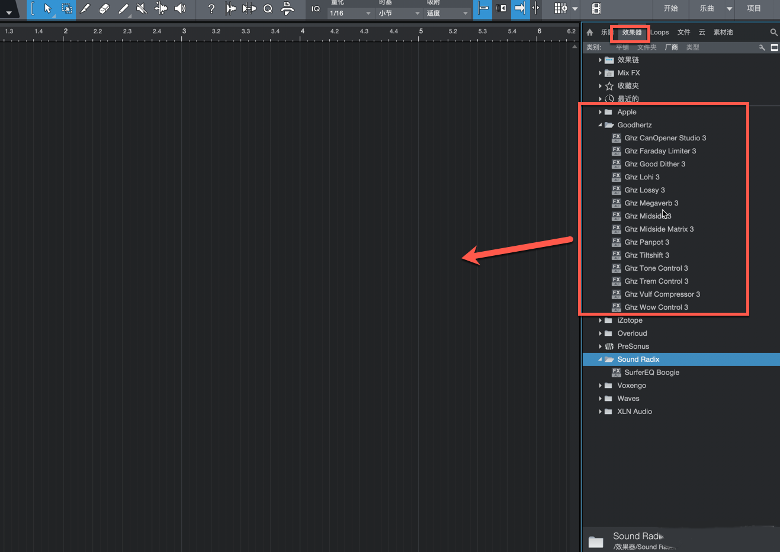
Task: Click the macro grid icon
Action: [560, 9]
